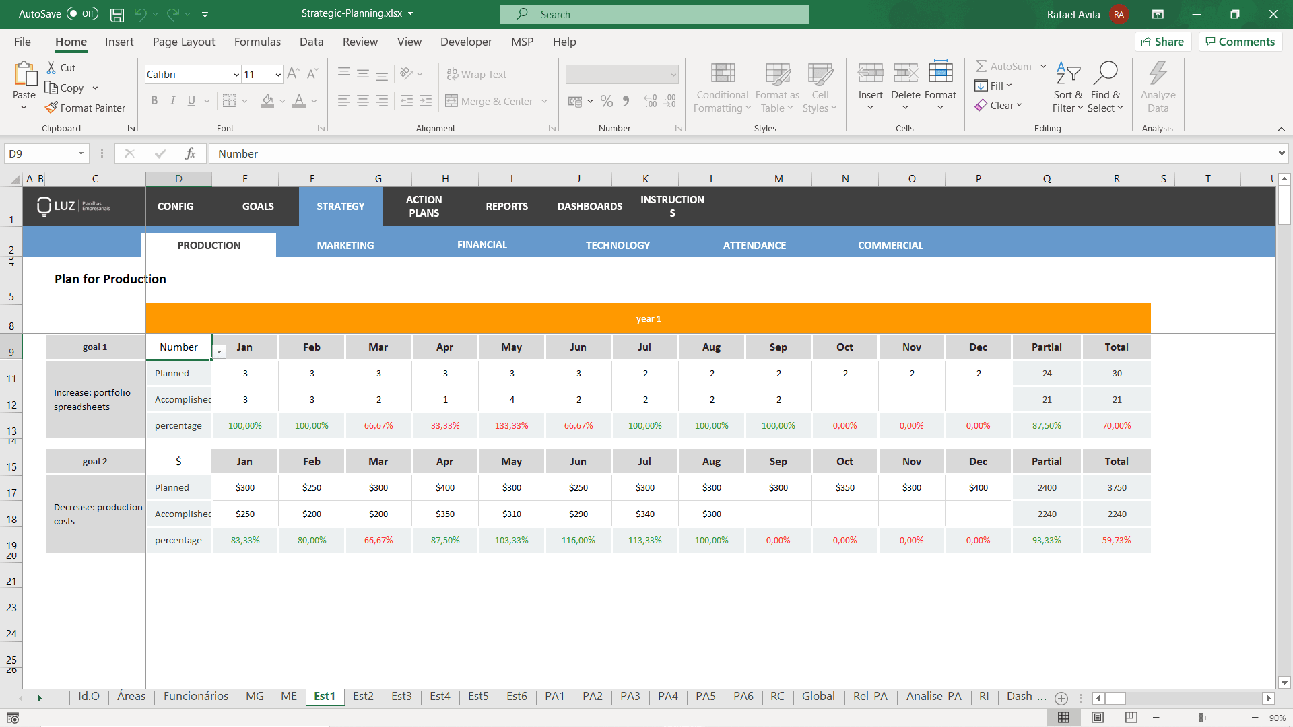Click the Wrap Text toggle

(x=477, y=73)
